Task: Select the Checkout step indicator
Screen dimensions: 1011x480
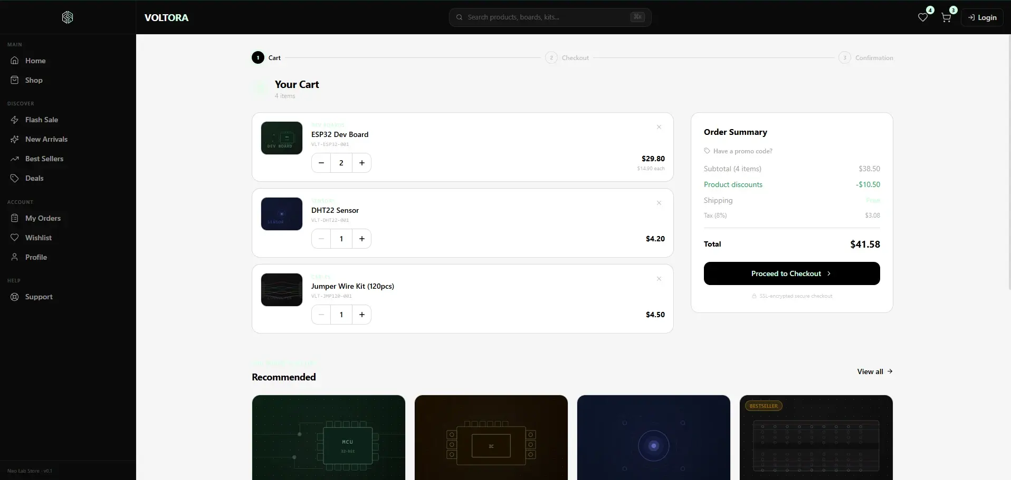Action: (567, 57)
